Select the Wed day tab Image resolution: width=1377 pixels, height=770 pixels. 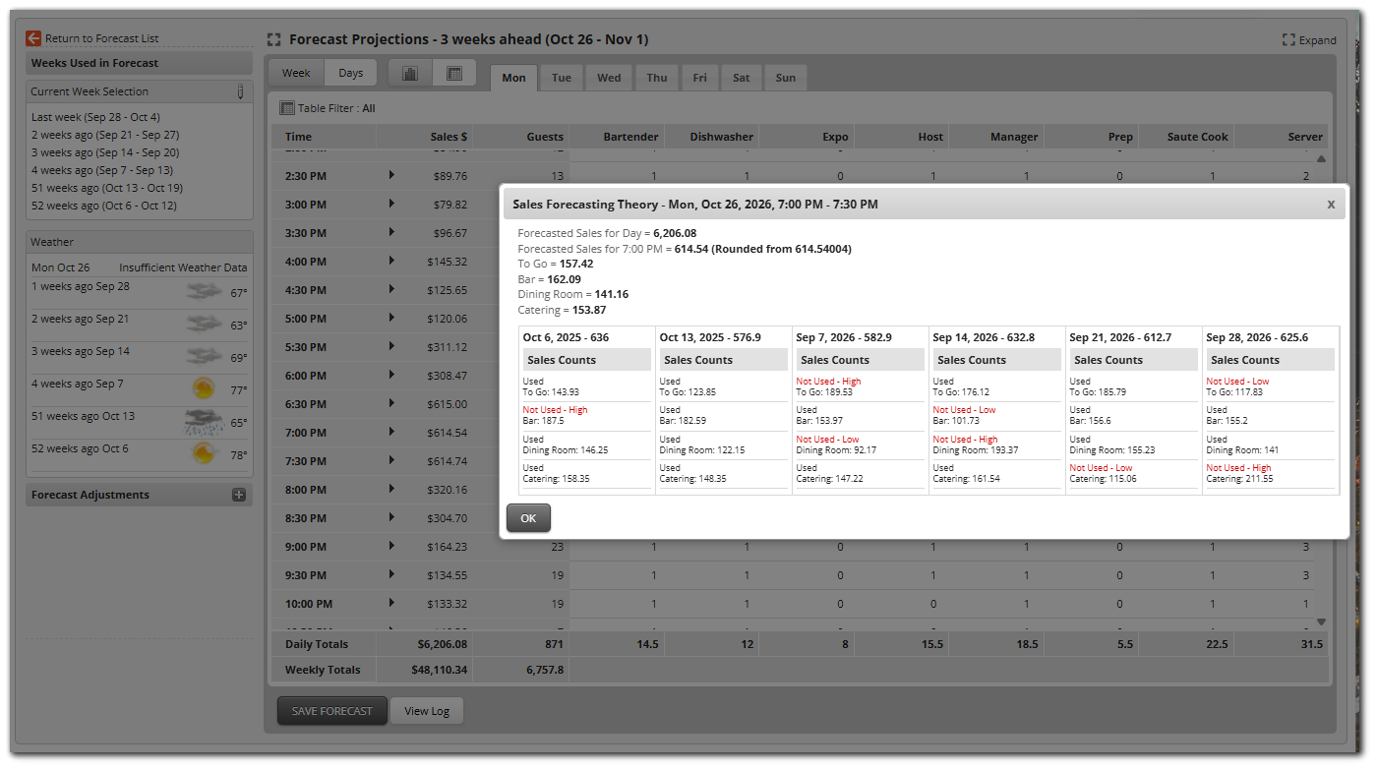609,78
